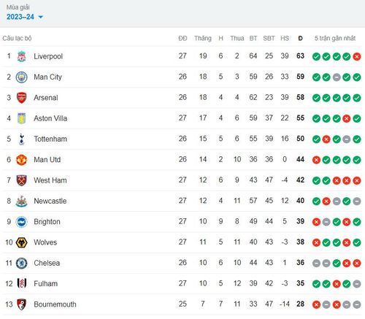The height and width of the screenshot is (319, 365).
Task: Click the Aston Villa crest icon
Action: click(21, 118)
